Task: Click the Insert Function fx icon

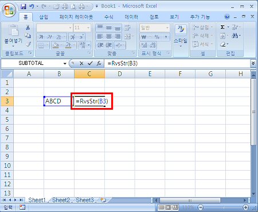Action: click(99, 63)
